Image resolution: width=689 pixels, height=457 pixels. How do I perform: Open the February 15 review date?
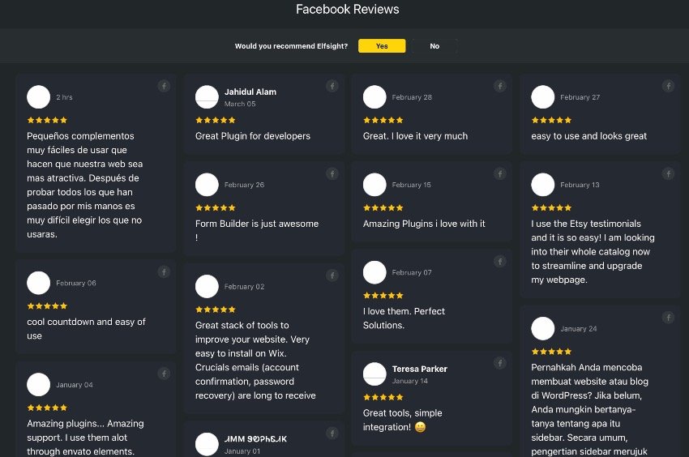(x=411, y=185)
